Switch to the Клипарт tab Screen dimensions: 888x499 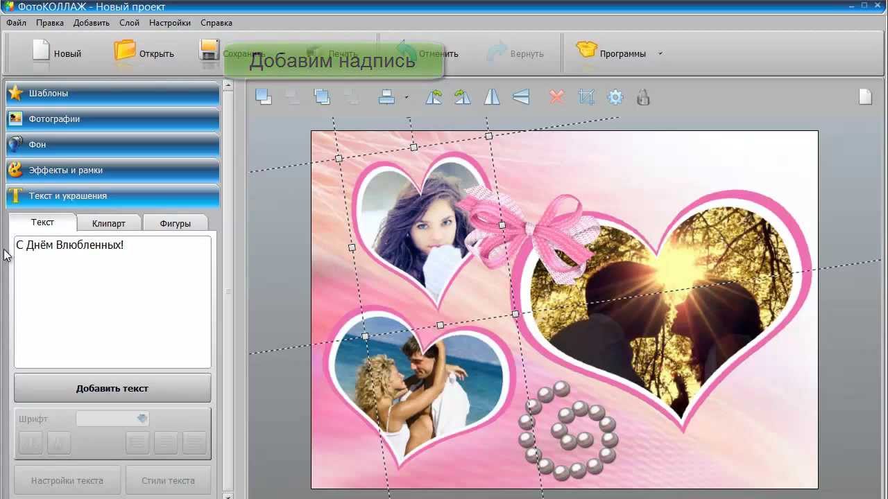pyautogui.click(x=109, y=223)
